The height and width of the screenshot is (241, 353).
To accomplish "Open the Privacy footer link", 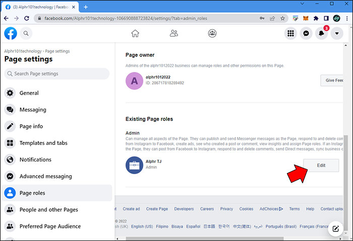I will (x=226, y=209).
